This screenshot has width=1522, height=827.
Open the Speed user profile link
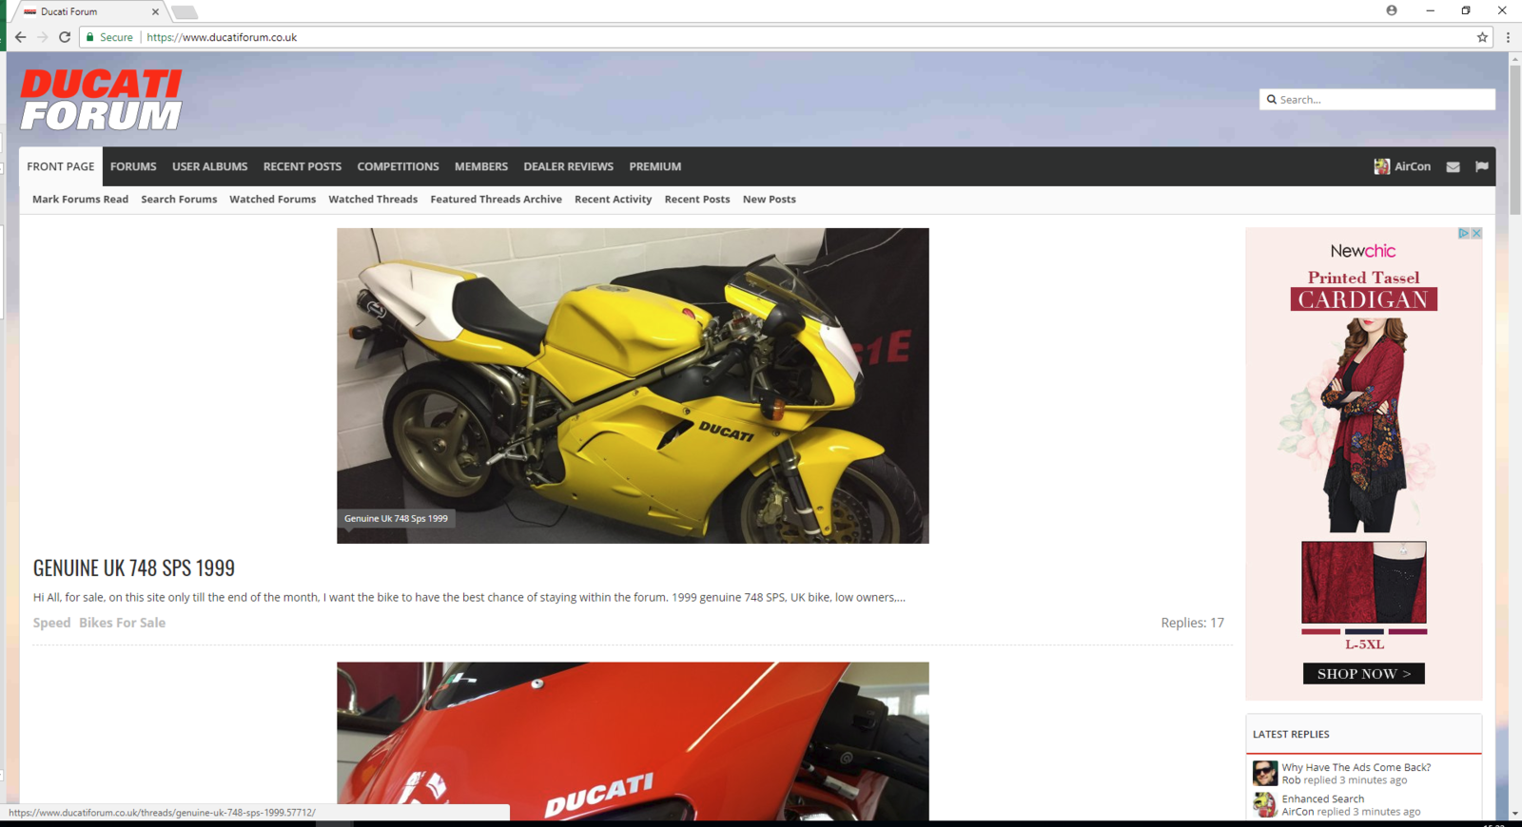coord(51,623)
